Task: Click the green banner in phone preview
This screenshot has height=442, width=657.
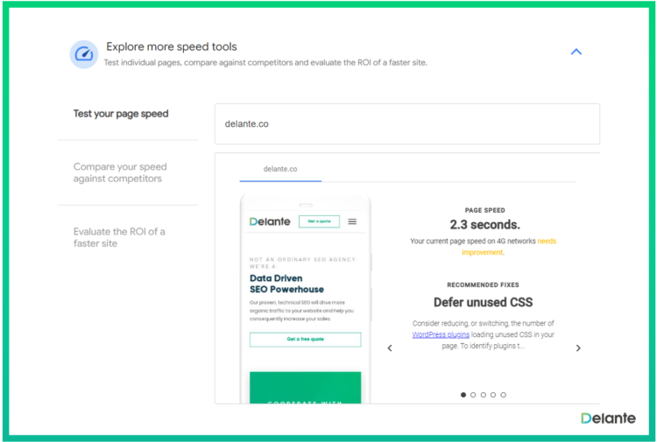Action: point(305,387)
